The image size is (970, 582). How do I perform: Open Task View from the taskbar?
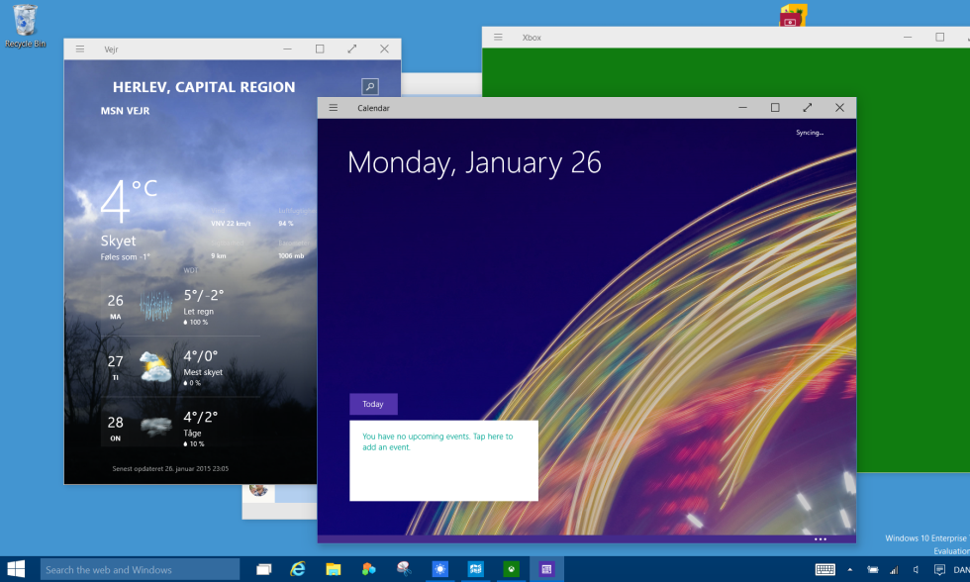(263, 570)
